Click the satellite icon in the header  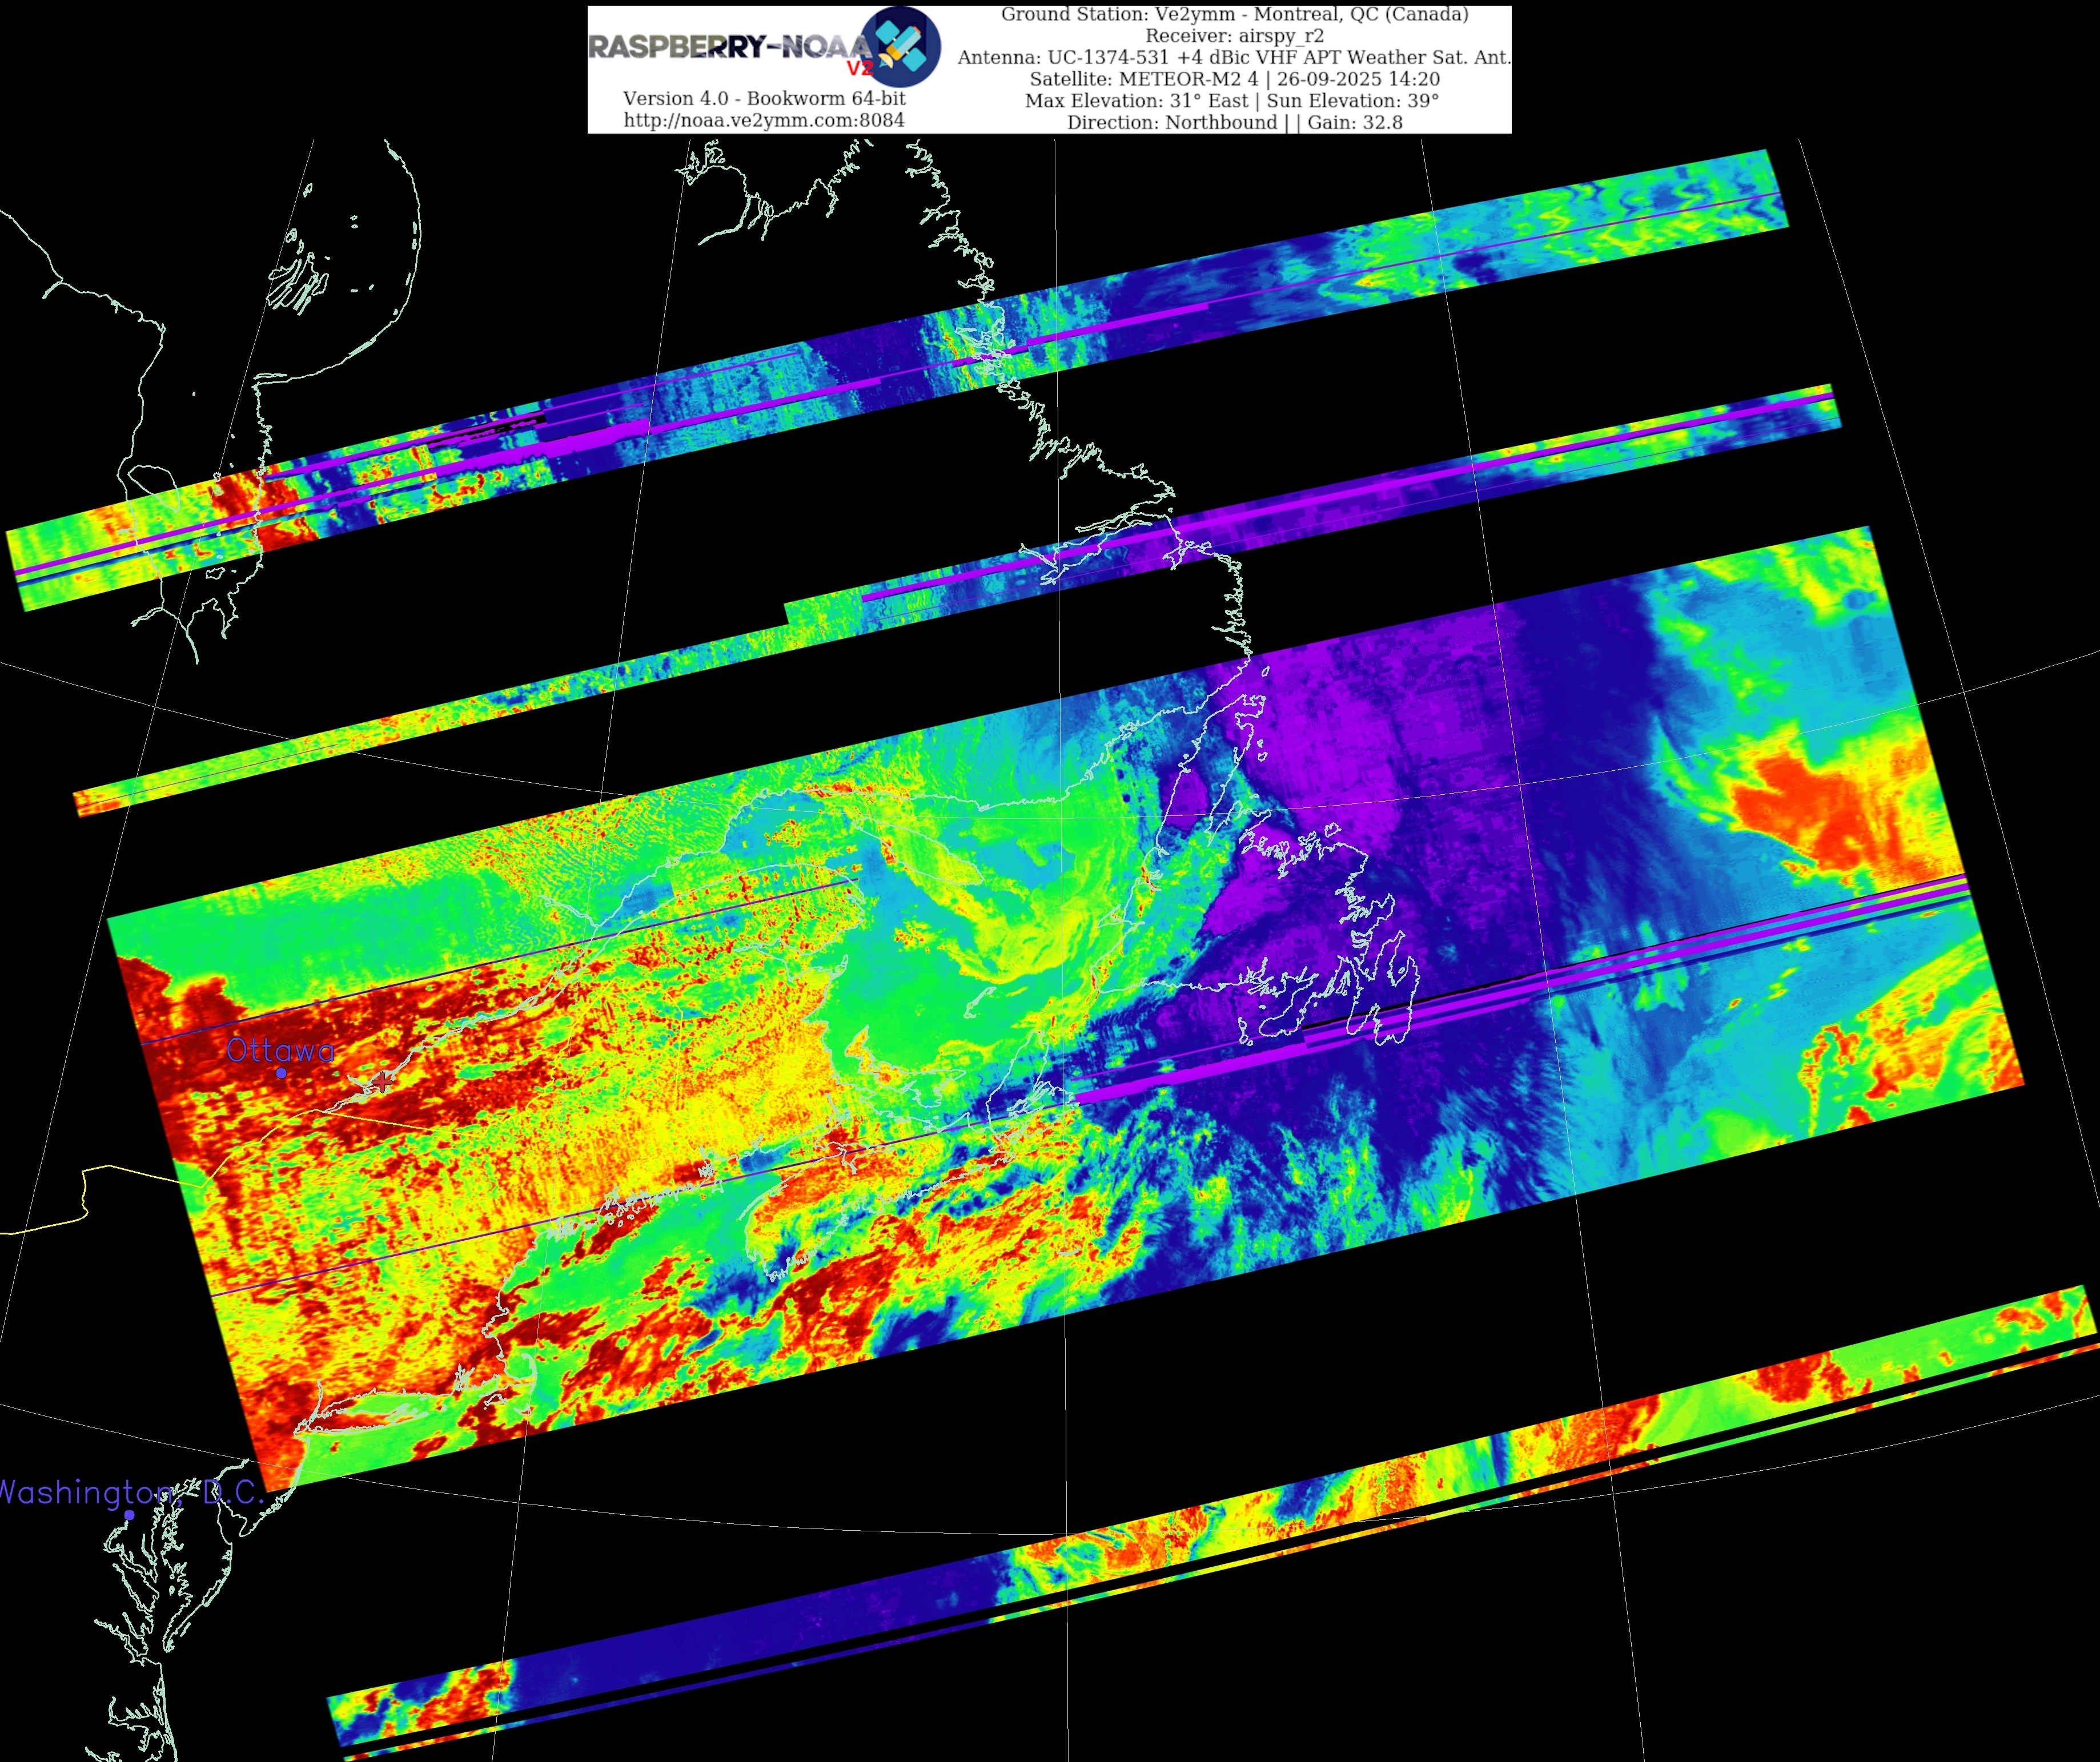[x=901, y=47]
